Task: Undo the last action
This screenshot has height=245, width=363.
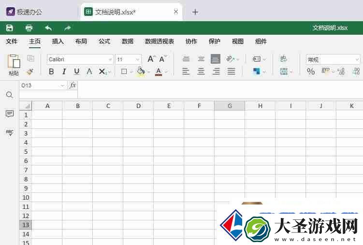Action: (x=48, y=28)
